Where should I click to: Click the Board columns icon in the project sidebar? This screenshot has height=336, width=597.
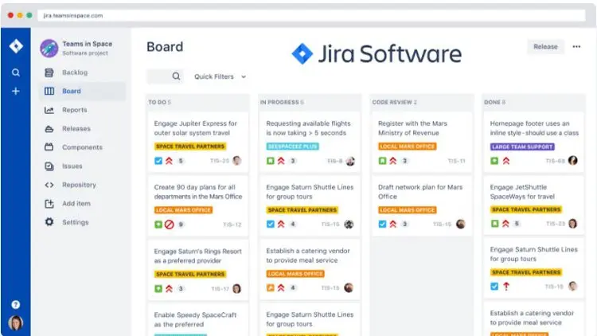click(x=49, y=91)
